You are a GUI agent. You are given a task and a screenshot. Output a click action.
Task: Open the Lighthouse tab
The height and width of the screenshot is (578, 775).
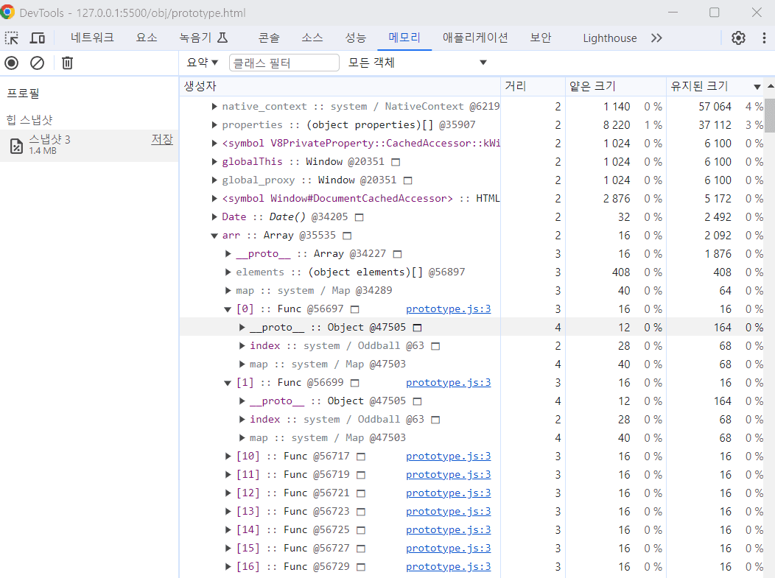610,38
